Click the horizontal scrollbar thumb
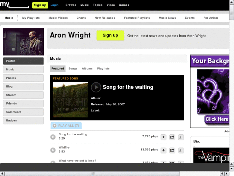 point(92,174)
